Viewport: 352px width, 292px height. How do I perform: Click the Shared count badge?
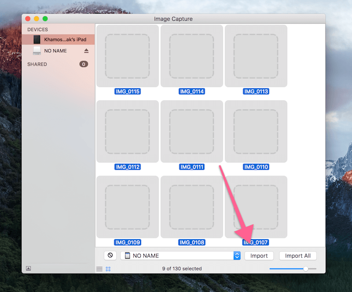tap(84, 64)
